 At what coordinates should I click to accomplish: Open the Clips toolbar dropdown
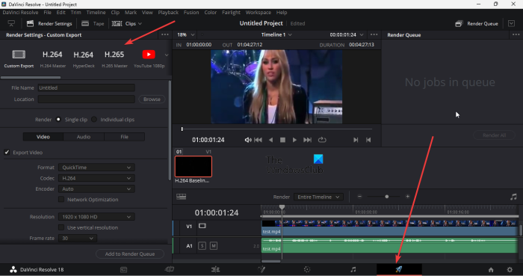click(127, 24)
